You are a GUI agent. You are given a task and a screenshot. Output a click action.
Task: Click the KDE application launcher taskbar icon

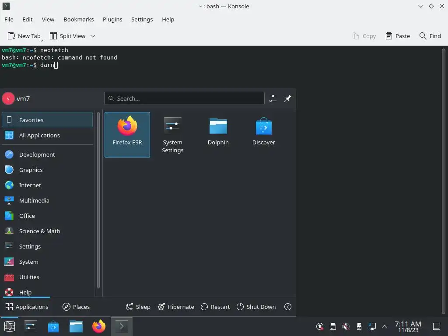point(10,326)
